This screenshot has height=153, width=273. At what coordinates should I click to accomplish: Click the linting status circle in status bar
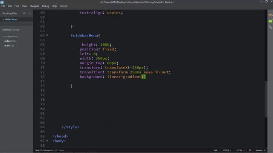(x=250, y=150)
